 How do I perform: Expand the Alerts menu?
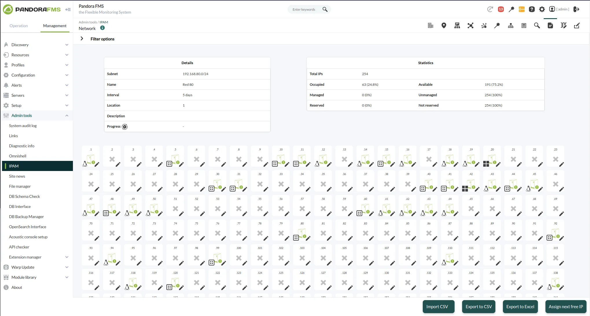(x=36, y=85)
